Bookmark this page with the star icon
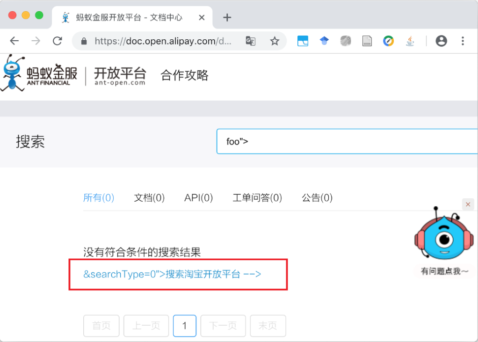This screenshot has height=342, width=478. [x=275, y=41]
